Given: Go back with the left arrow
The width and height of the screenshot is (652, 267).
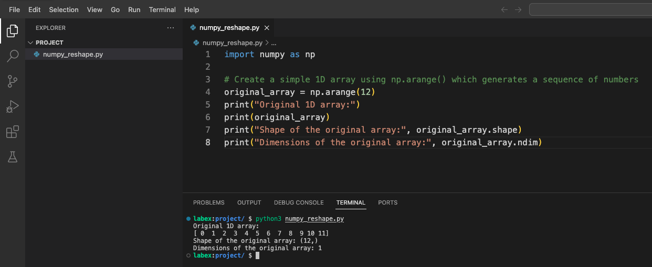Looking at the screenshot, I should click(x=504, y=9).
